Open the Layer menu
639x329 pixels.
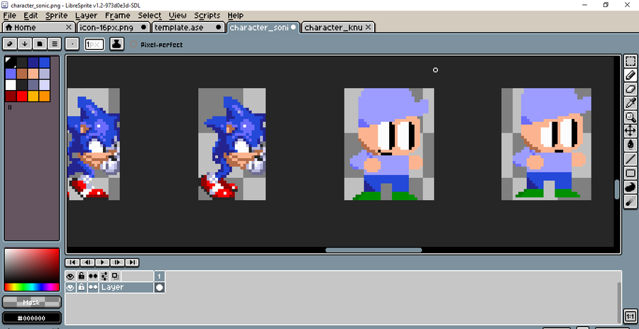click(x=87, y=16)
